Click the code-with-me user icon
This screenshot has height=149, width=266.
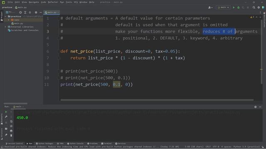pyautogui.click(x=210, y=7)
